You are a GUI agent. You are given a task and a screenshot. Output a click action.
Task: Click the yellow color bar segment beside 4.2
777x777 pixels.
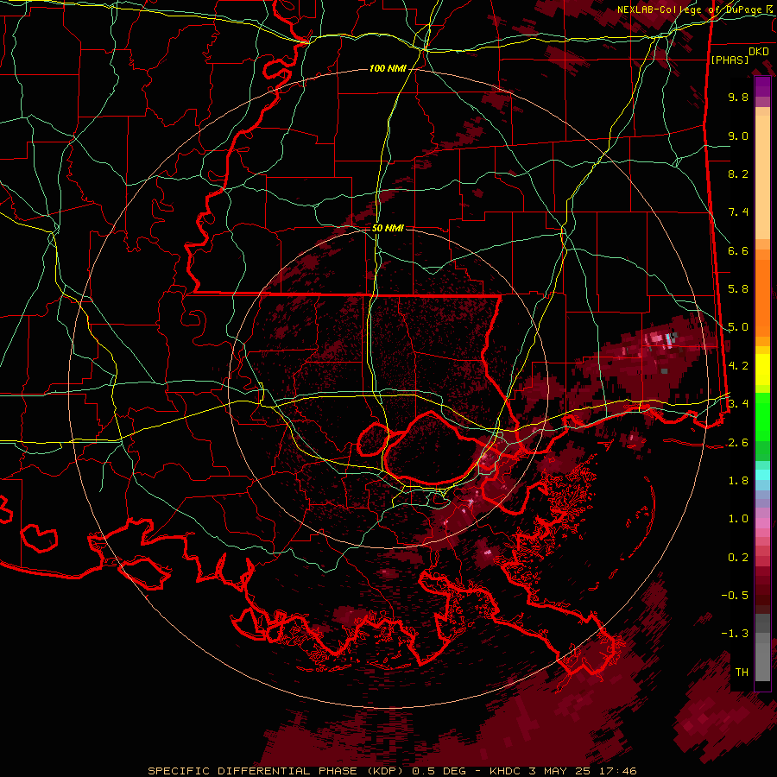[762, 370]
